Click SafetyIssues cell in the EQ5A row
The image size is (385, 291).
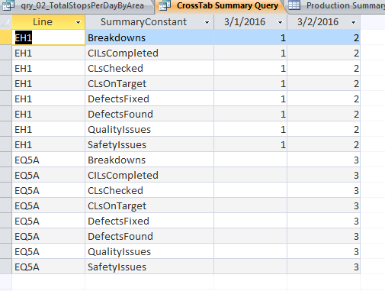click(149, 267)
